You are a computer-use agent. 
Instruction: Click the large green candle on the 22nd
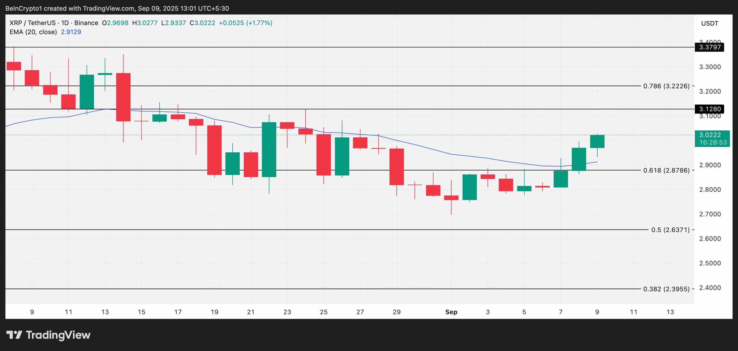coord(269,150)
